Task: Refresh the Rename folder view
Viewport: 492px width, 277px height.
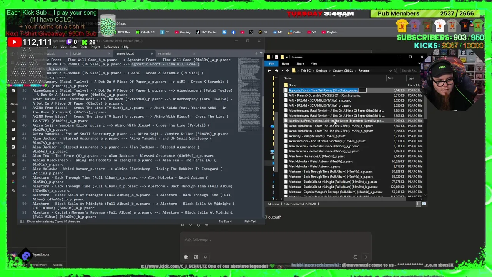Action: click(x=395, y=71)
